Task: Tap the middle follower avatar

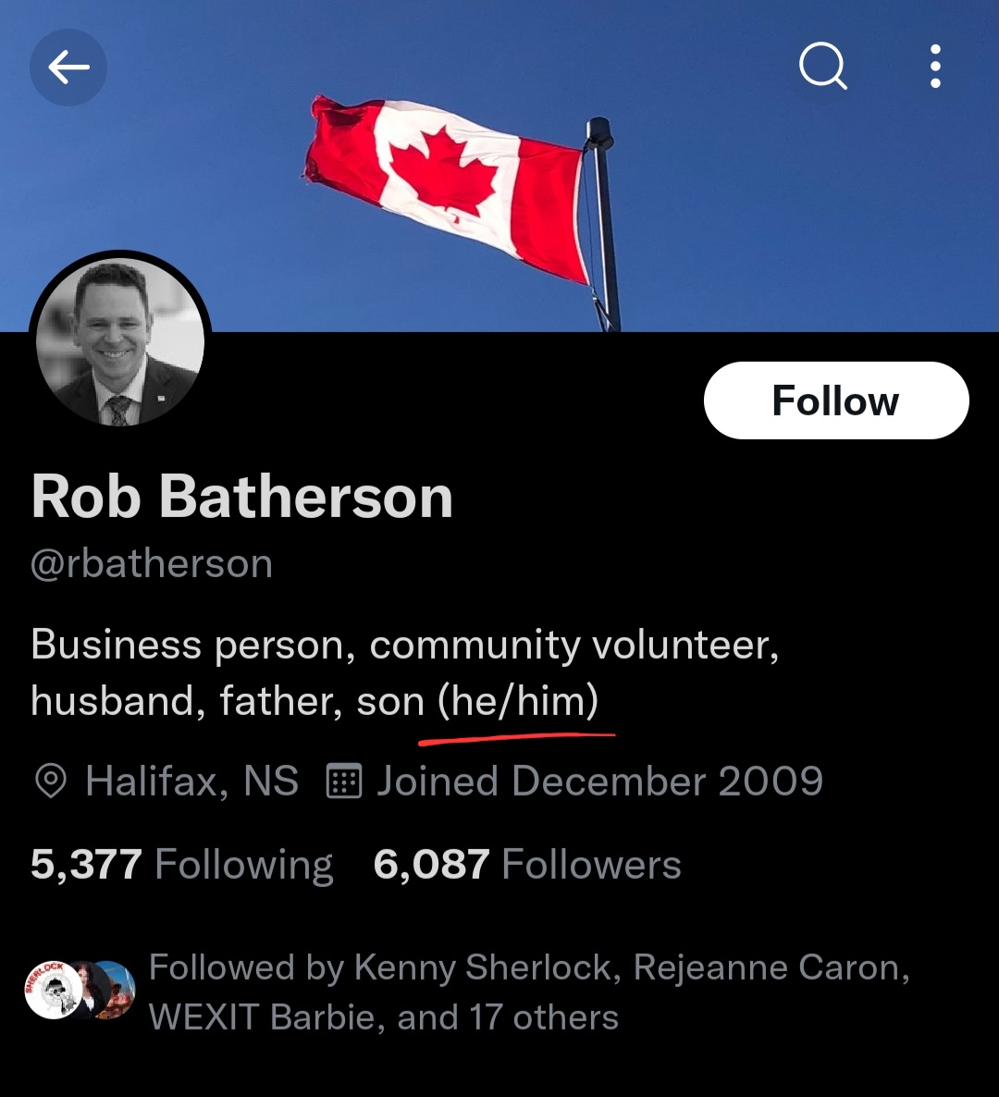Action: click(x=87, y=990)
